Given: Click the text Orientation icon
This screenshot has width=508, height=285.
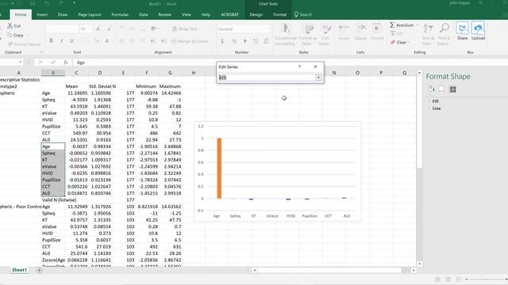Looking at the screenshot, I should pyautogui.click(x=153, y=28).
